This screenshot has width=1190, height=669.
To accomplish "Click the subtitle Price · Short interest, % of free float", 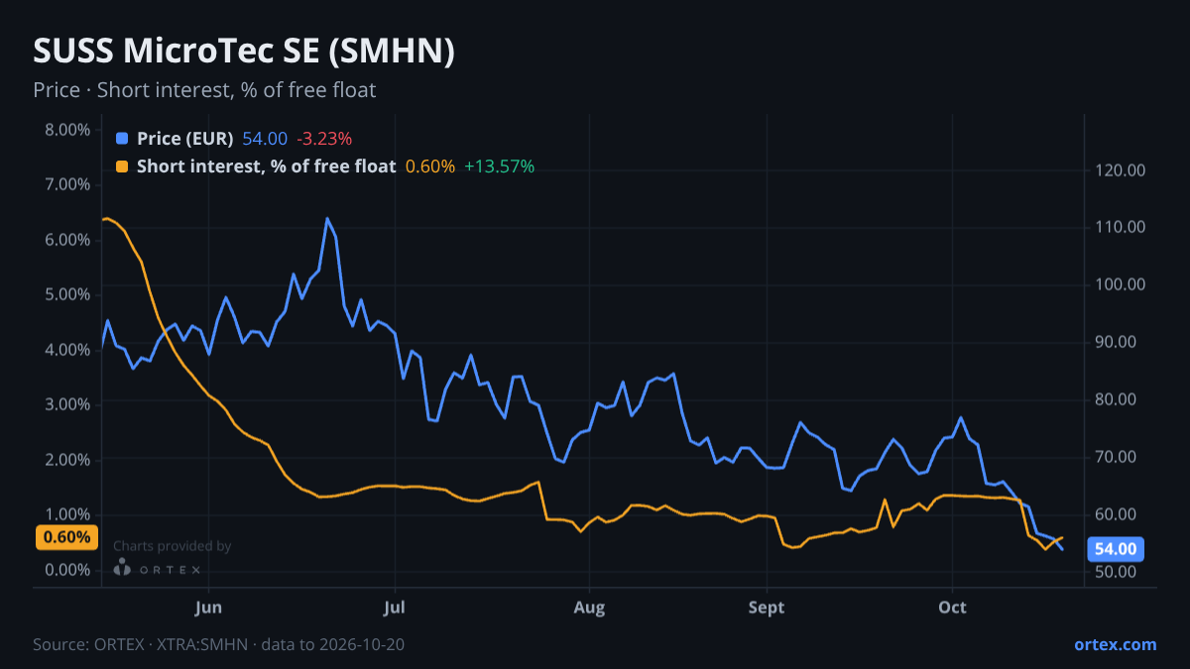I will pyautogui.click(x=204, y=90).
